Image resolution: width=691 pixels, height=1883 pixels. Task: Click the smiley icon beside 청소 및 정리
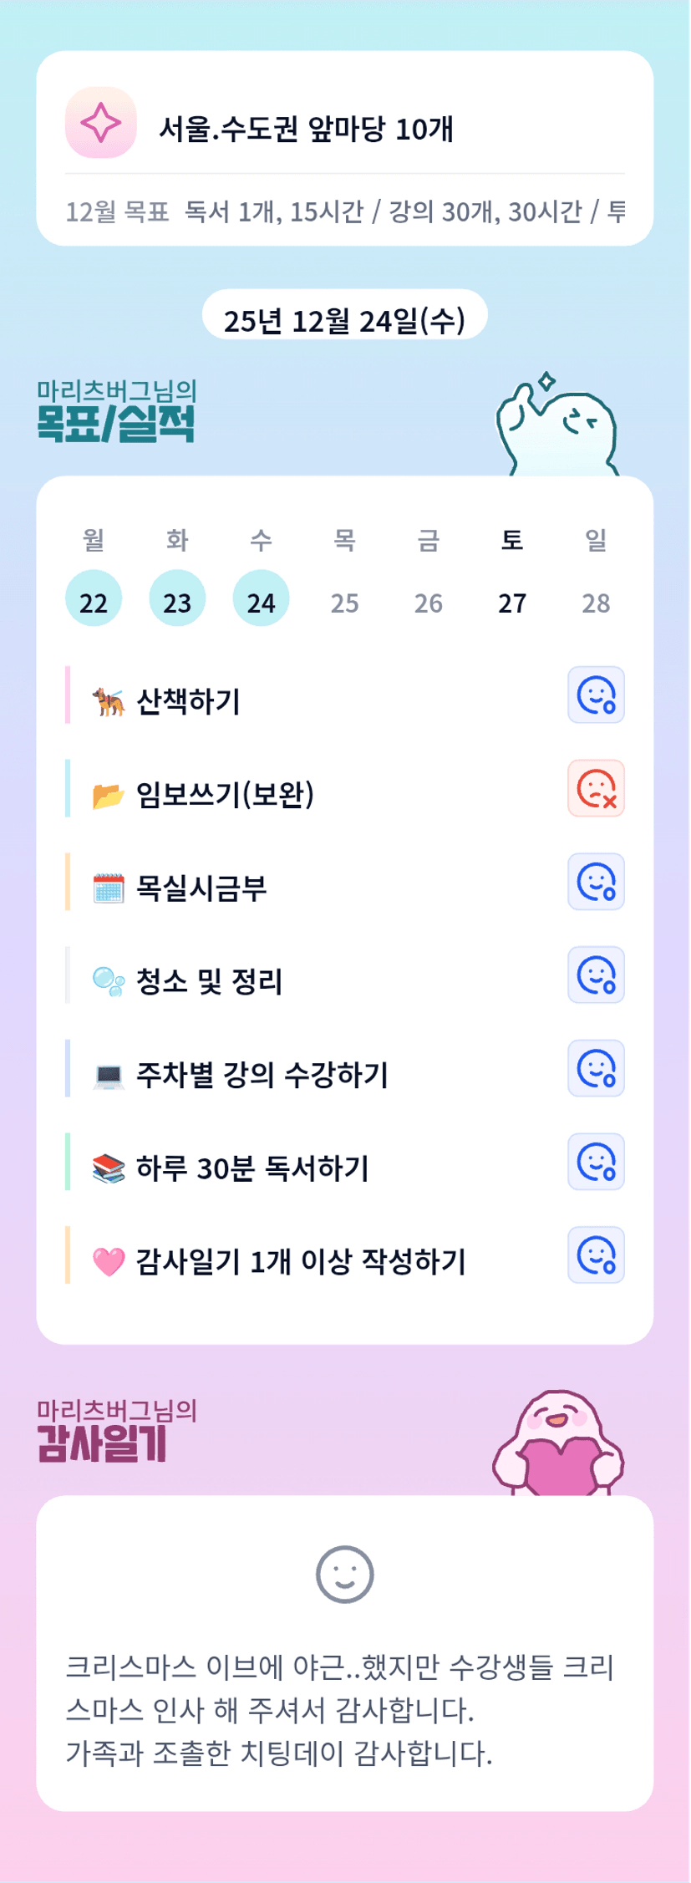coord(596,975)
